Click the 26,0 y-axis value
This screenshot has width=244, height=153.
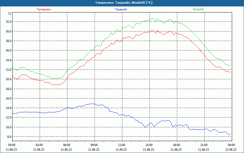point(9,50)
